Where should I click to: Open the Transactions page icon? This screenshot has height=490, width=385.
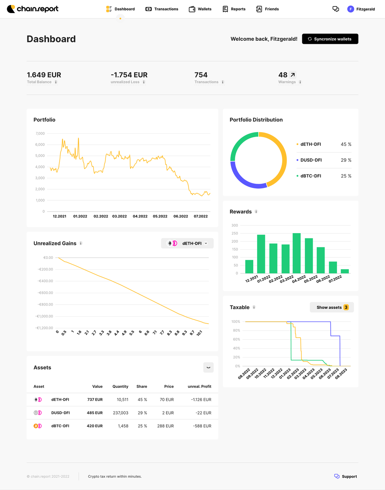tap(149, 9)
